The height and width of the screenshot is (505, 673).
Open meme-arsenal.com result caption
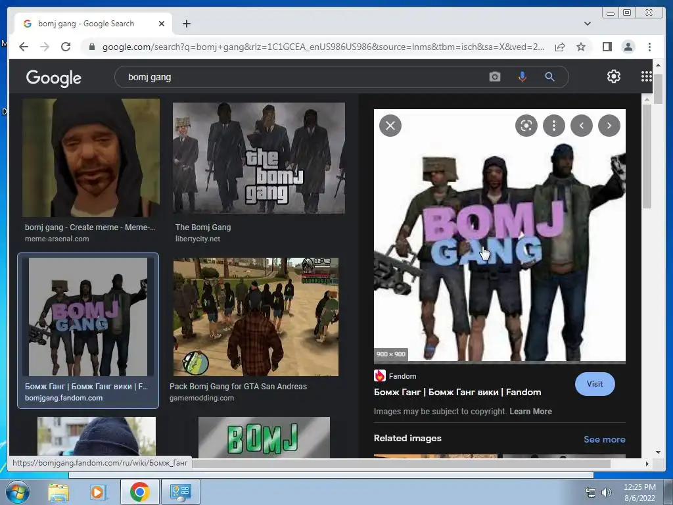(x=89, y=233)
